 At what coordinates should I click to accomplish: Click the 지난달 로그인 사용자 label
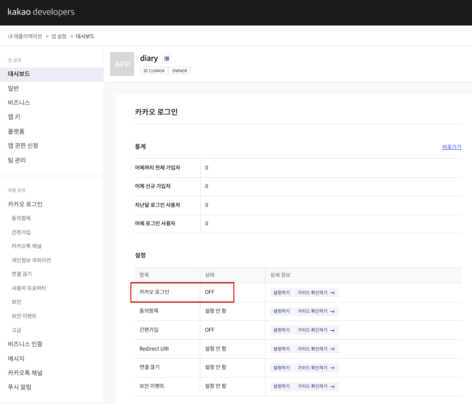pyautogui.click(x=157, y=205)
